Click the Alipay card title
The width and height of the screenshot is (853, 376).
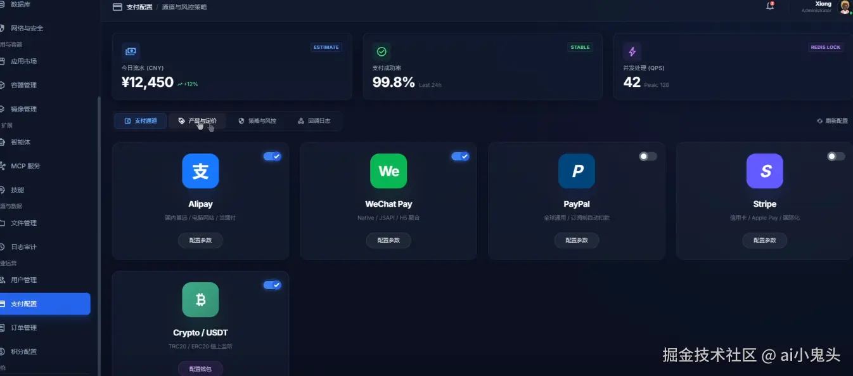click(x=200, y=204)
